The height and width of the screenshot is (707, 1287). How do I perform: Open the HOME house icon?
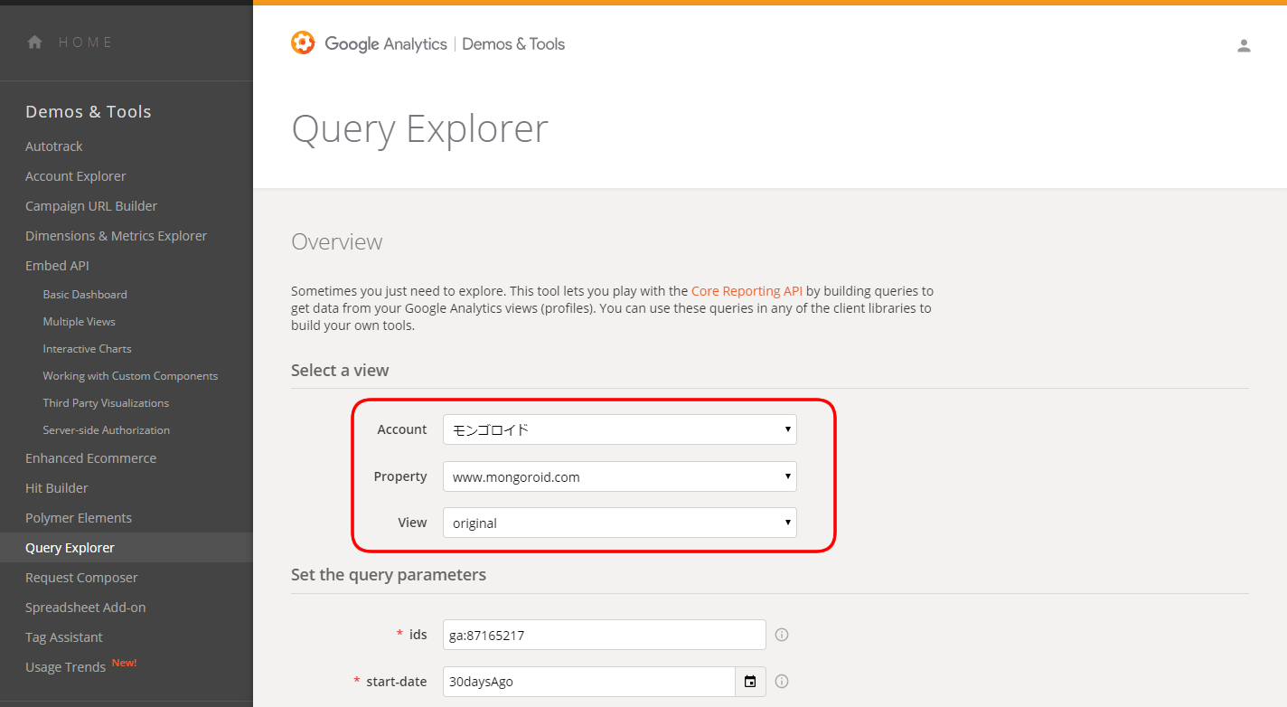(35, 42)
